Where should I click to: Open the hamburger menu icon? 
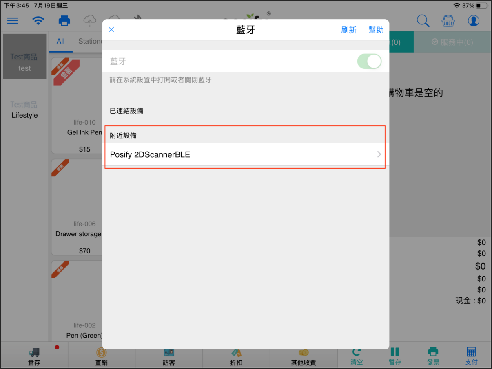click(x=12, y=21)
